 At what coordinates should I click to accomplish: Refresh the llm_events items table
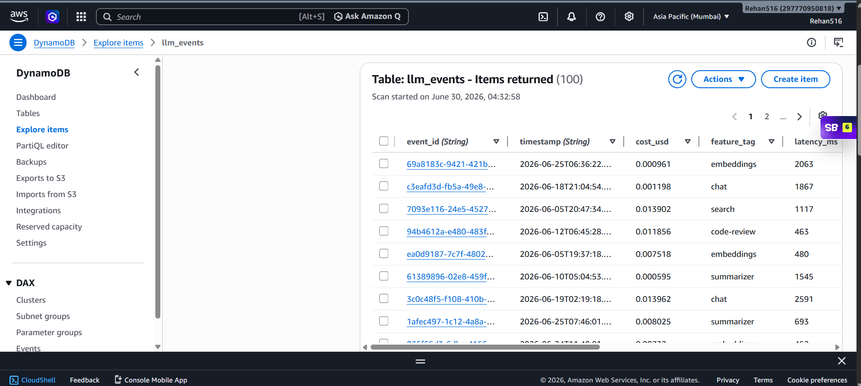pos(677,79)
